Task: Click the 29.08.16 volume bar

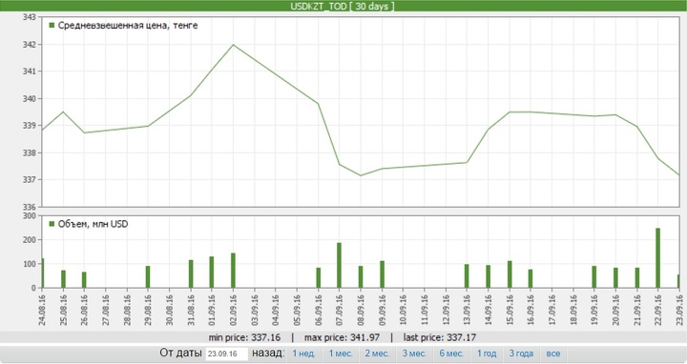Action: point(148,277)
